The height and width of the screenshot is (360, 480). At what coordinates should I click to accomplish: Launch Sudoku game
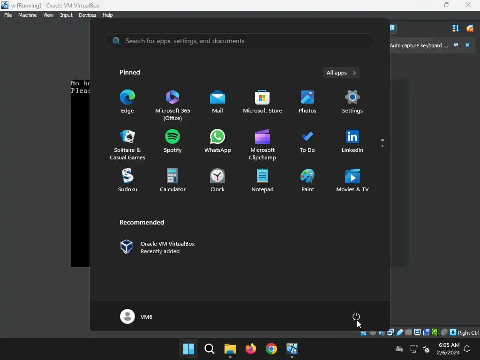tap(127, 180)
